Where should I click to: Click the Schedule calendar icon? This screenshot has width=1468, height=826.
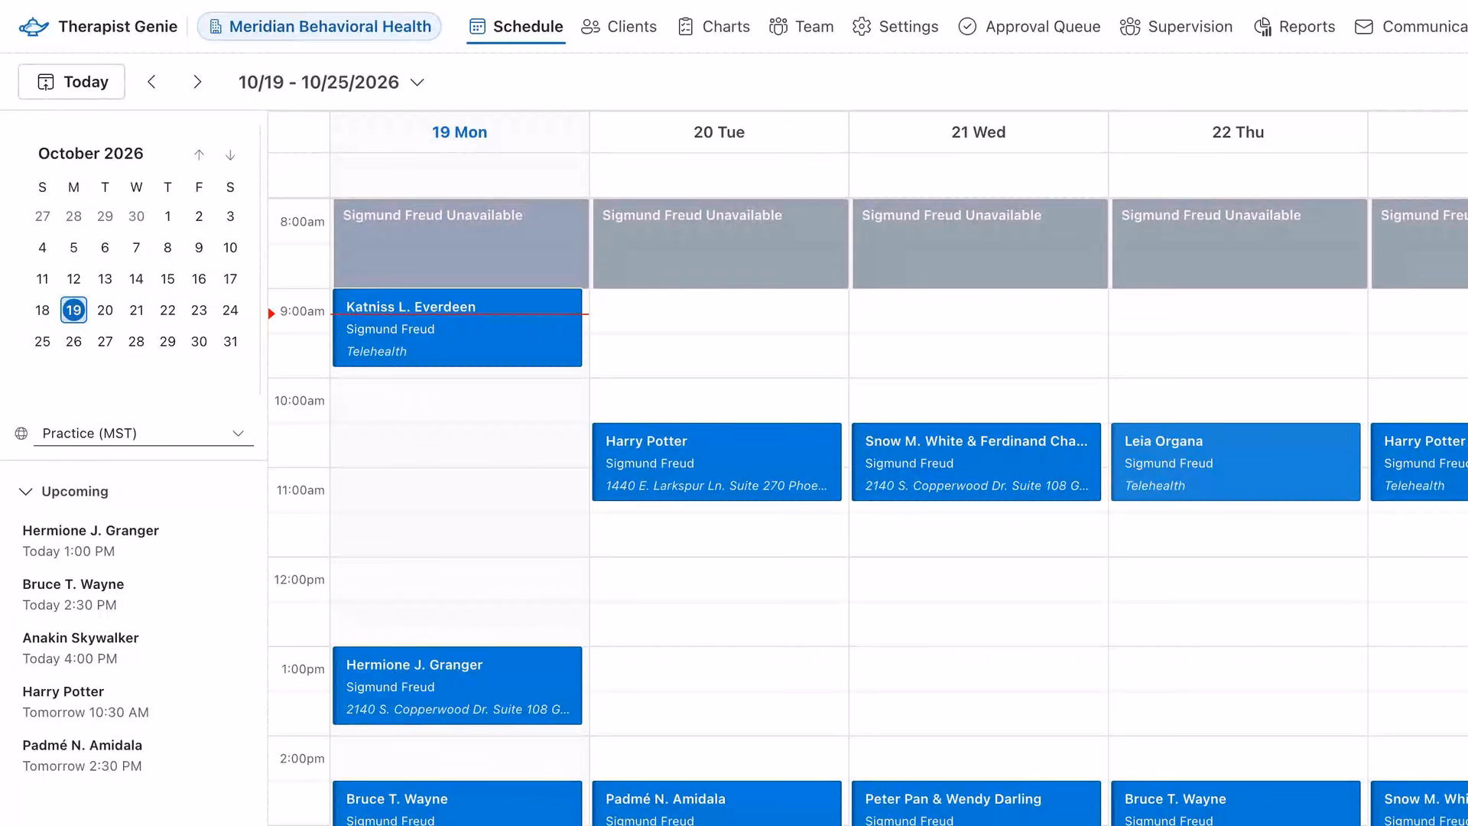[x=477, y=27]
